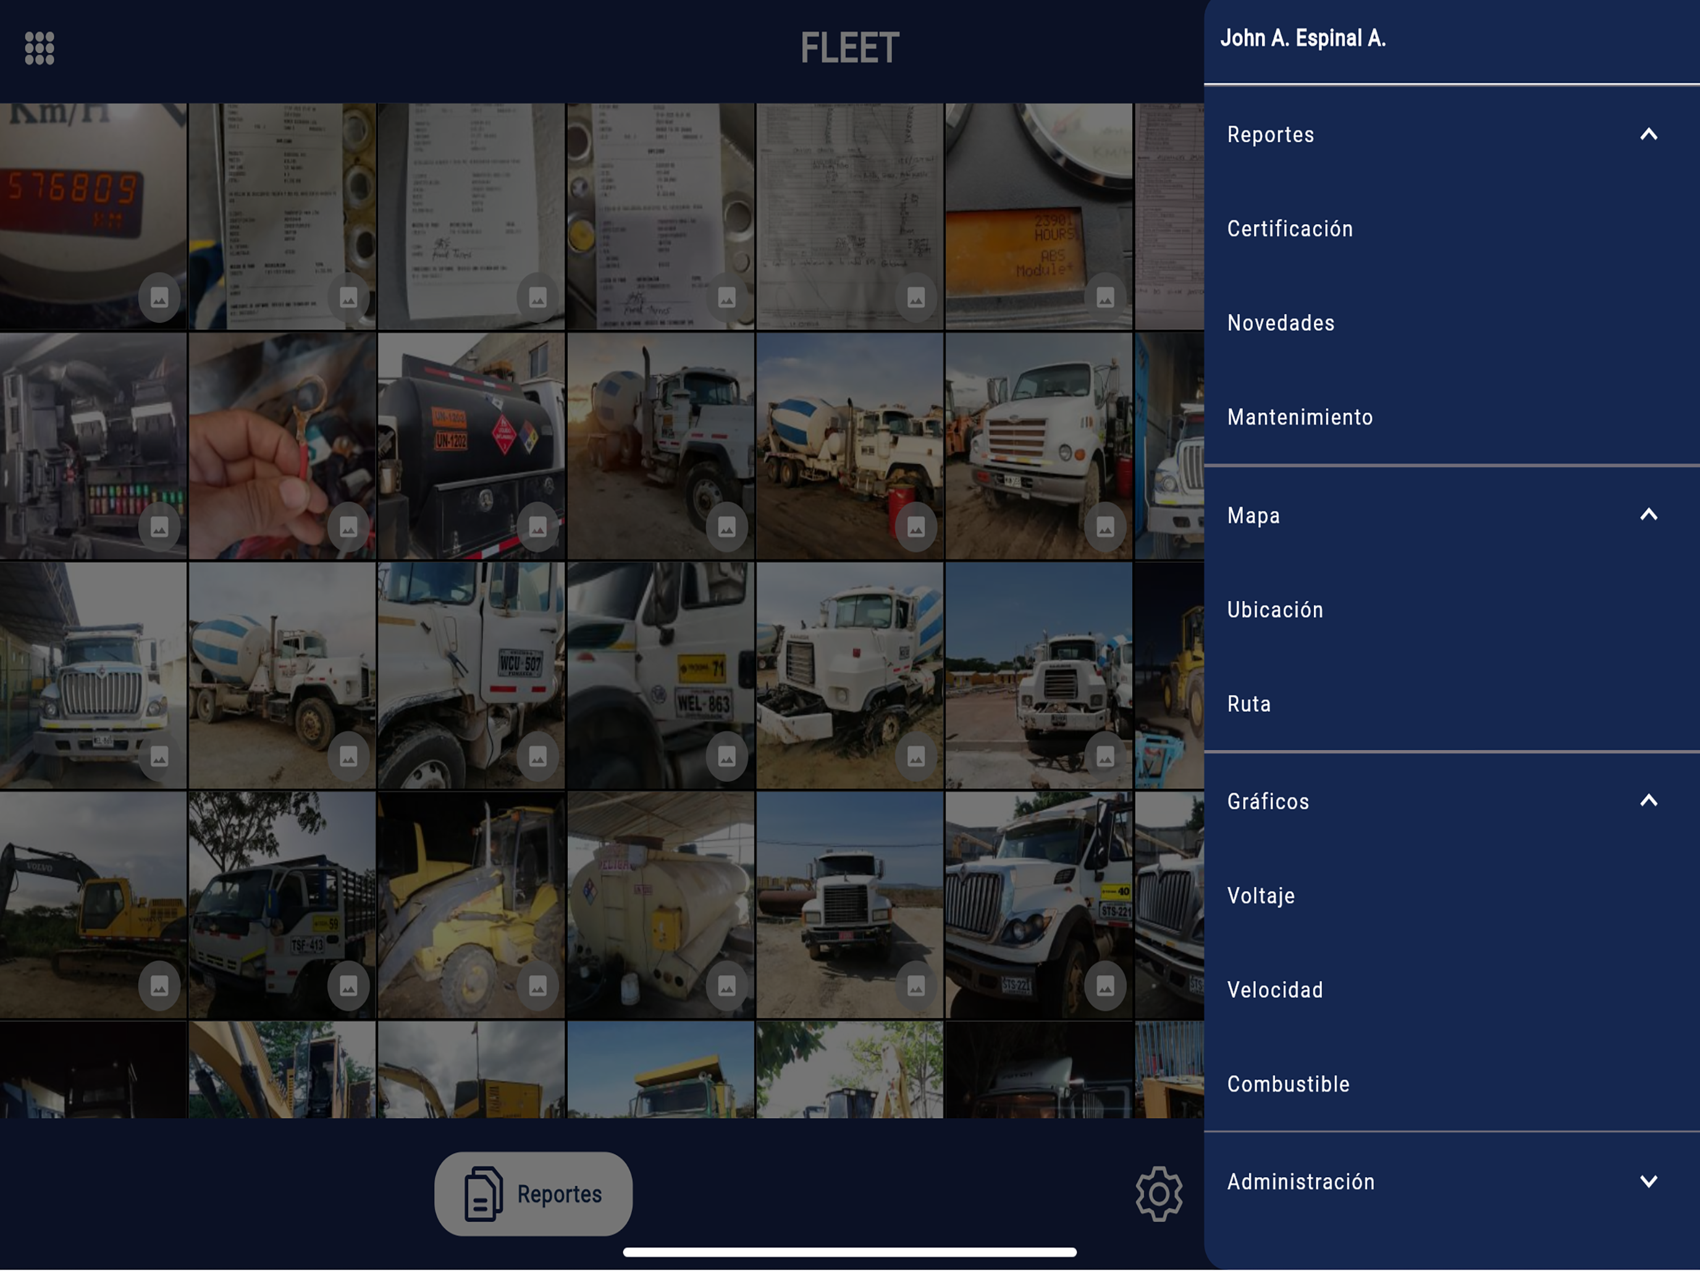Go to Mantenimiento in the menu
The width and height of the screenshot is (1700, 1275).
click(1300, 418)
